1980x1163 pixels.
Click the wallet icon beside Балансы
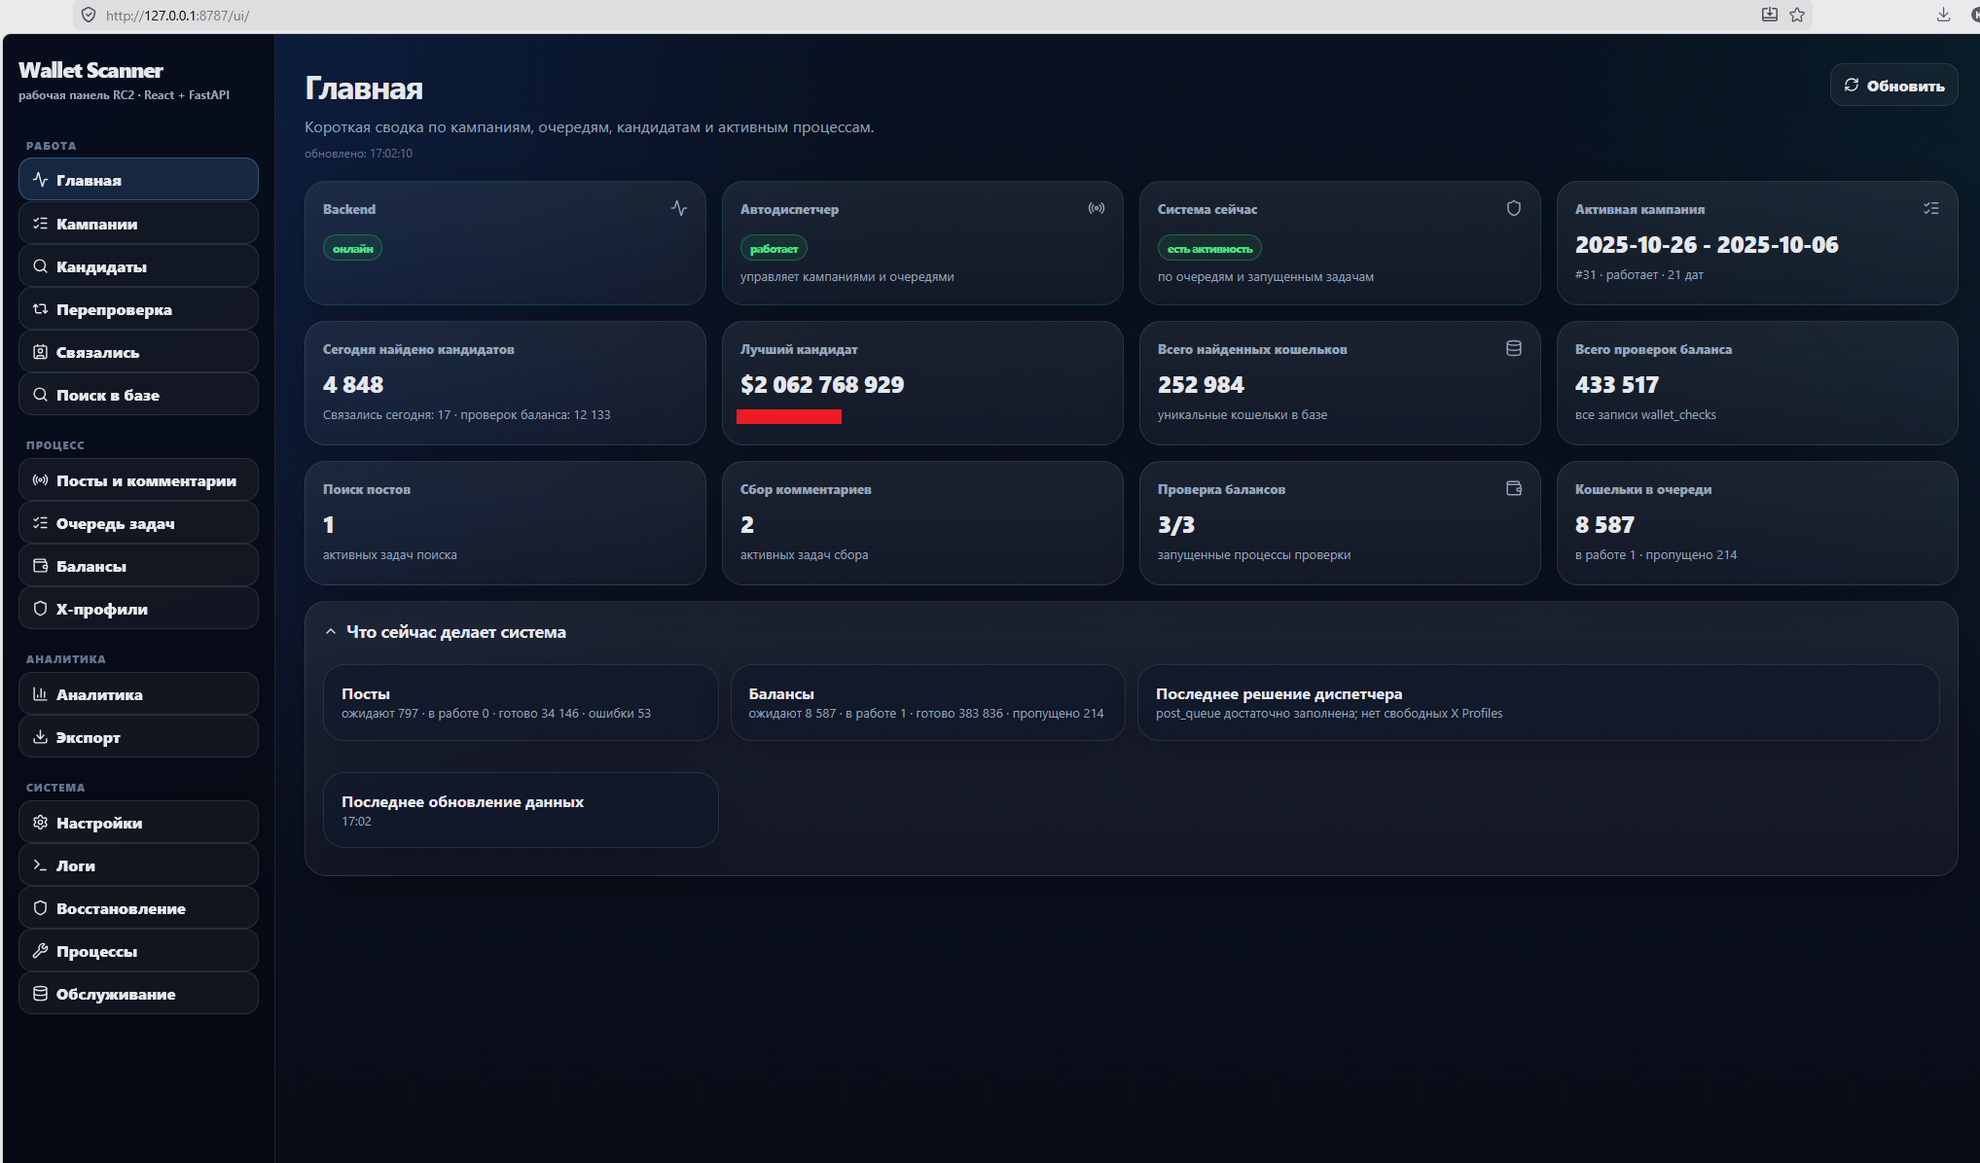click(40, 565)
